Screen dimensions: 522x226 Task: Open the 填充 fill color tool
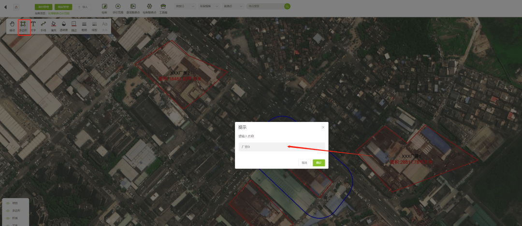coord(54,26)
